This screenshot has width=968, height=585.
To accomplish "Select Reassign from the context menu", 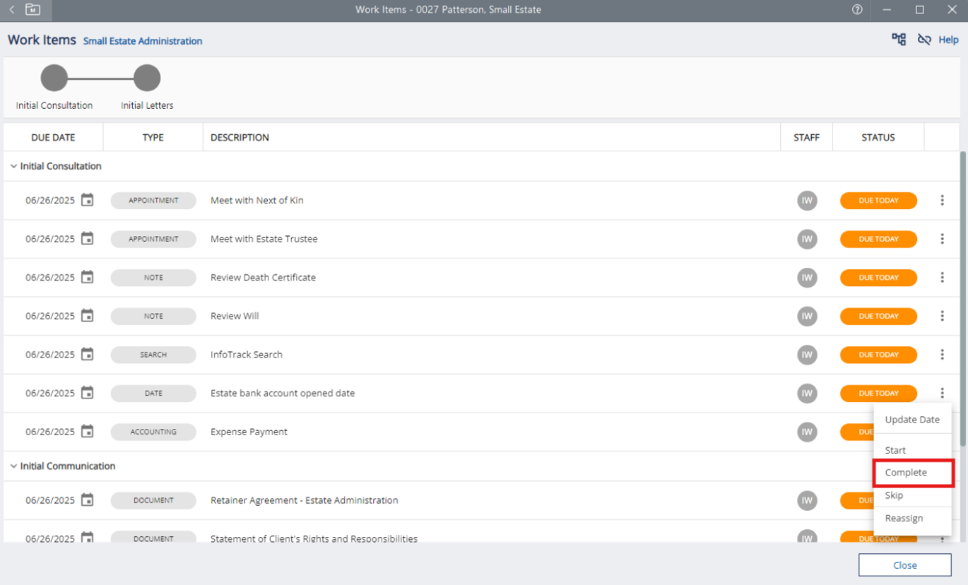I will pyautogui.click(x=904, y=518).
